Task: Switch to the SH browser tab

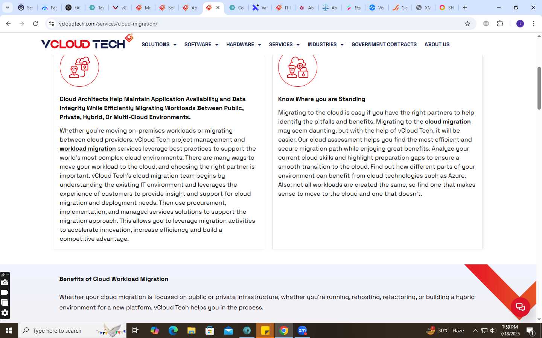Action: pos(447,8)
